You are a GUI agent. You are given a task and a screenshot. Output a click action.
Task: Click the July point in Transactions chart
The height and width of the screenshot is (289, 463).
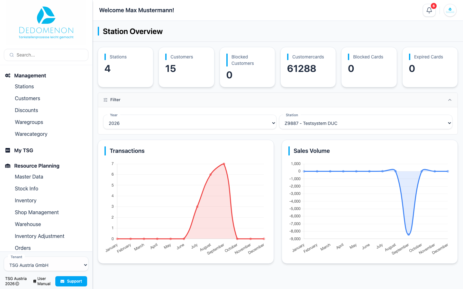coord(197,206)
